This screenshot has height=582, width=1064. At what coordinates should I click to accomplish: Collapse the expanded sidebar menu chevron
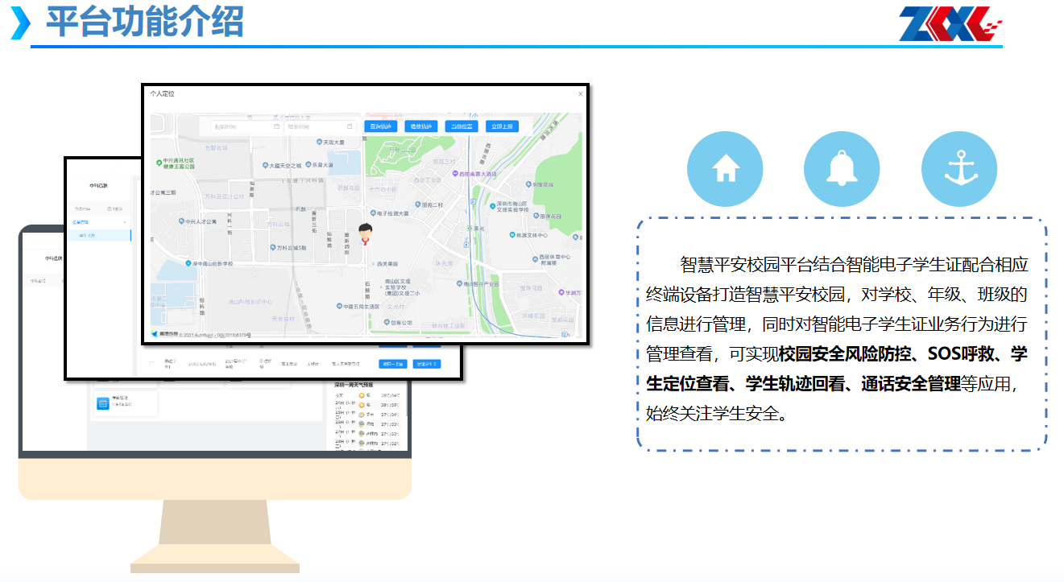pos(125,221)
